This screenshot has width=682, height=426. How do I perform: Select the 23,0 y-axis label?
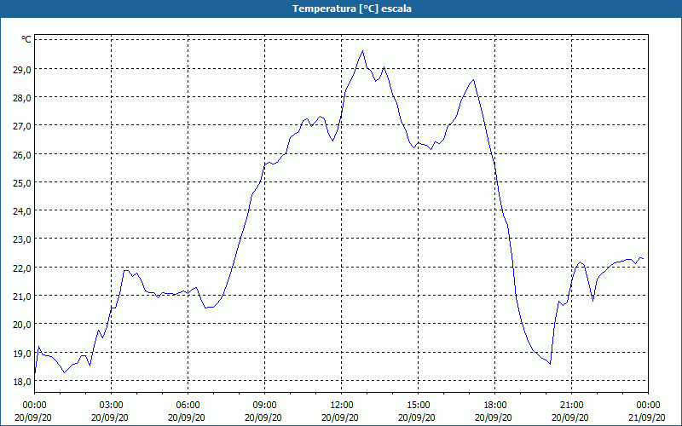coord(23,239)
